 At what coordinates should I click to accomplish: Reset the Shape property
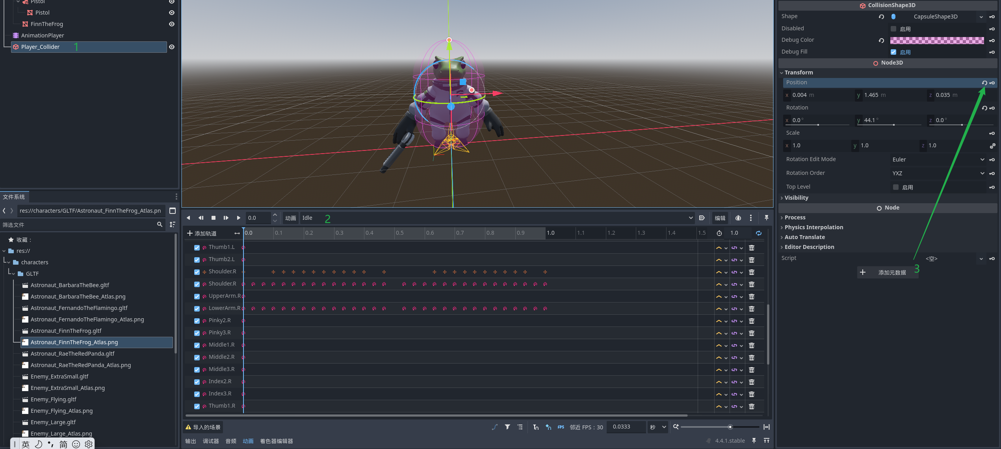[x=881, y=17]
